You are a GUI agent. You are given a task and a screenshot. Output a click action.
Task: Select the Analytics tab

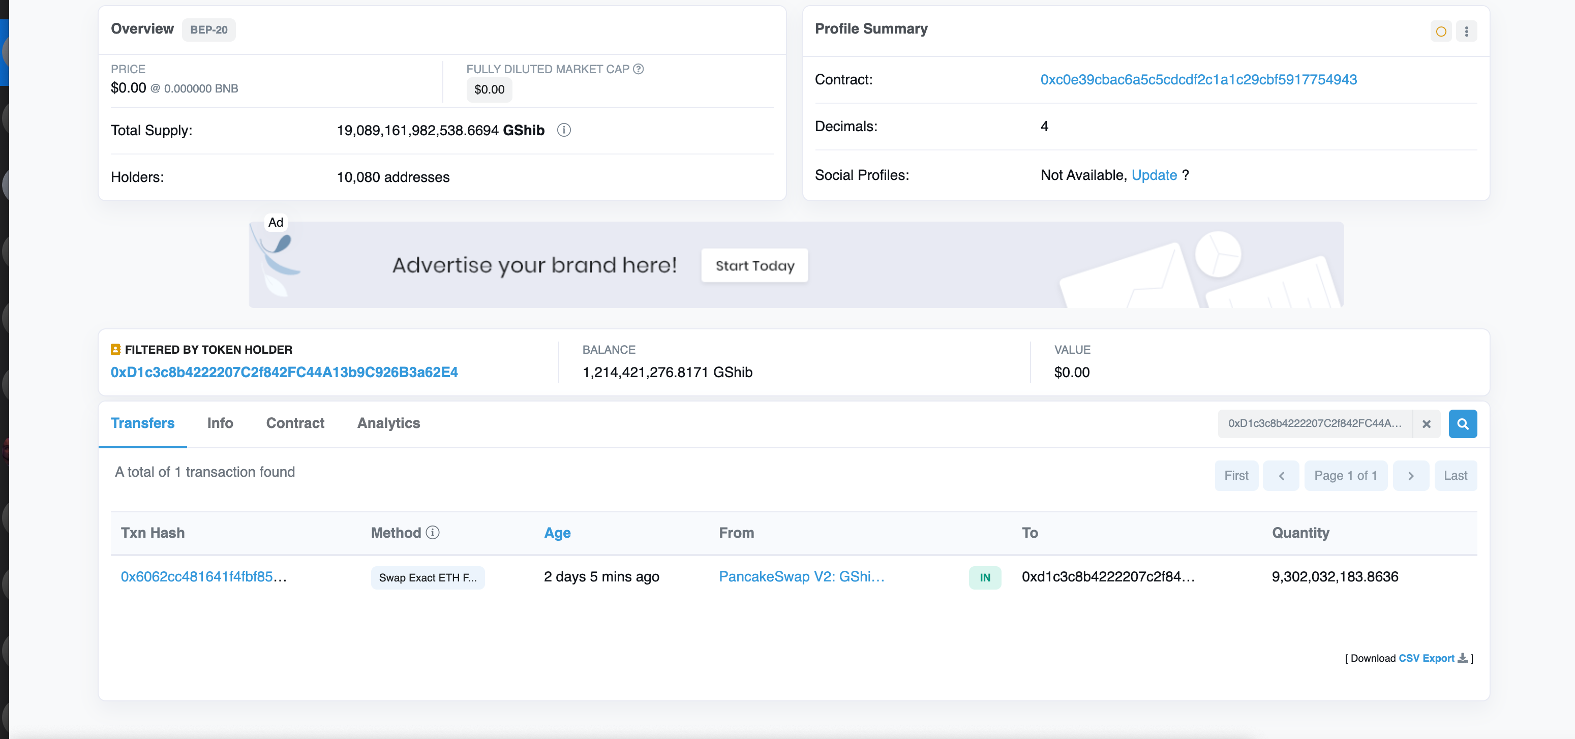click(x=388, y=423)
